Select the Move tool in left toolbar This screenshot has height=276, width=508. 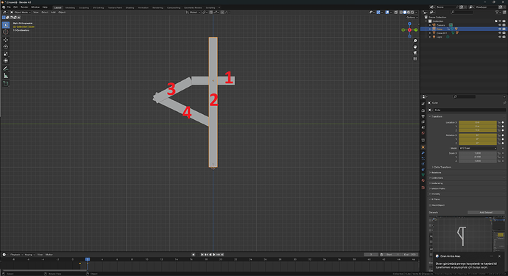pyautogui.click(x=5, y=40)
